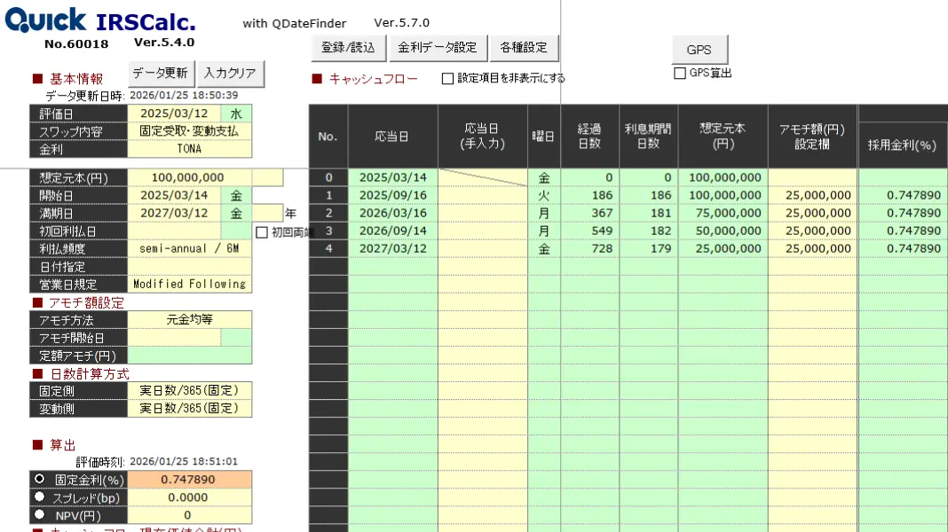Screen dimensions: 948x532
Task: Toggle the 初回両端 checkbox
Action: (x=262, y=232)
